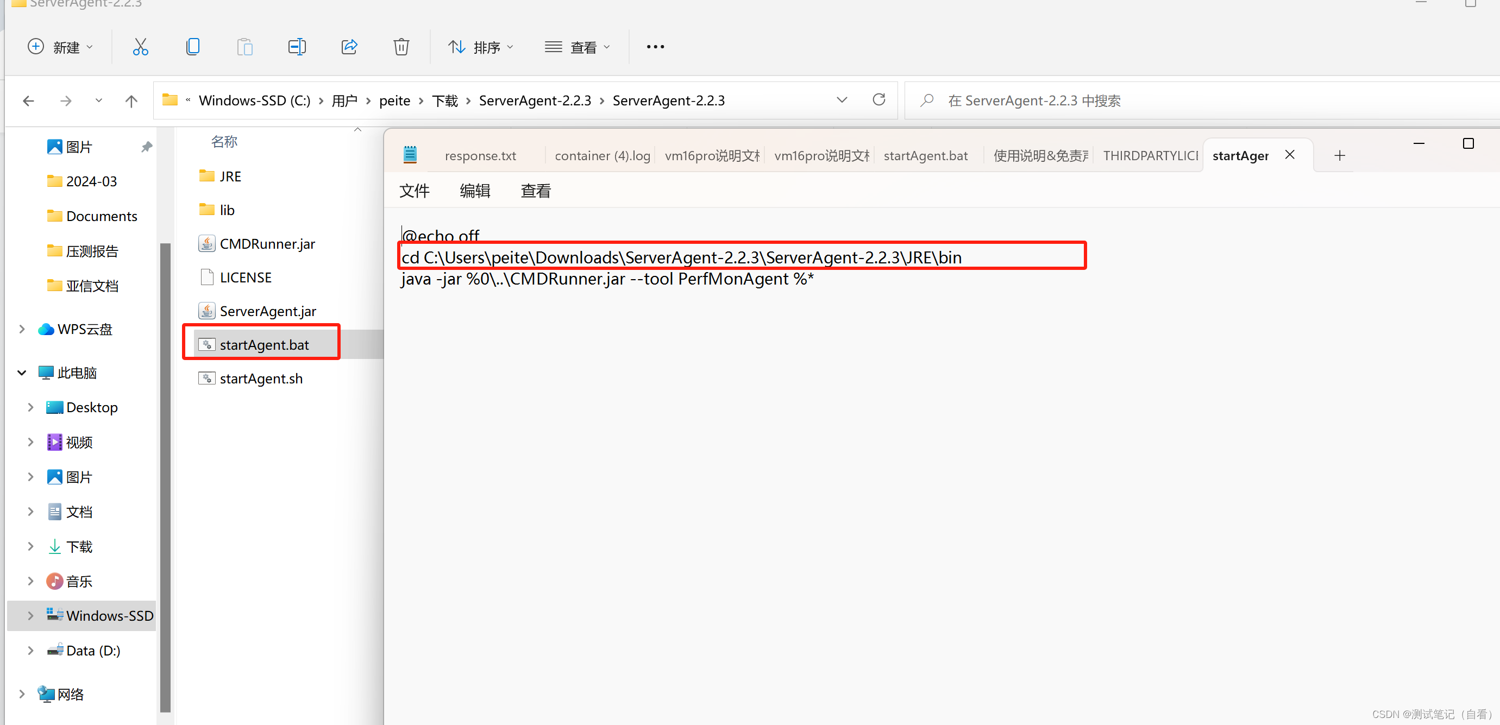The width and height of the screenshot is (1500, 725).
Task: Click the search magnifier icon
Action: [x=927, y=100]
